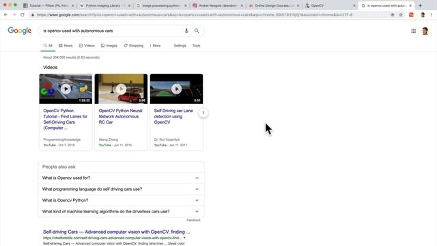The width and height of the screenshot is (437, 246).
Task: Select the All results tab
Action: point(48,46)
